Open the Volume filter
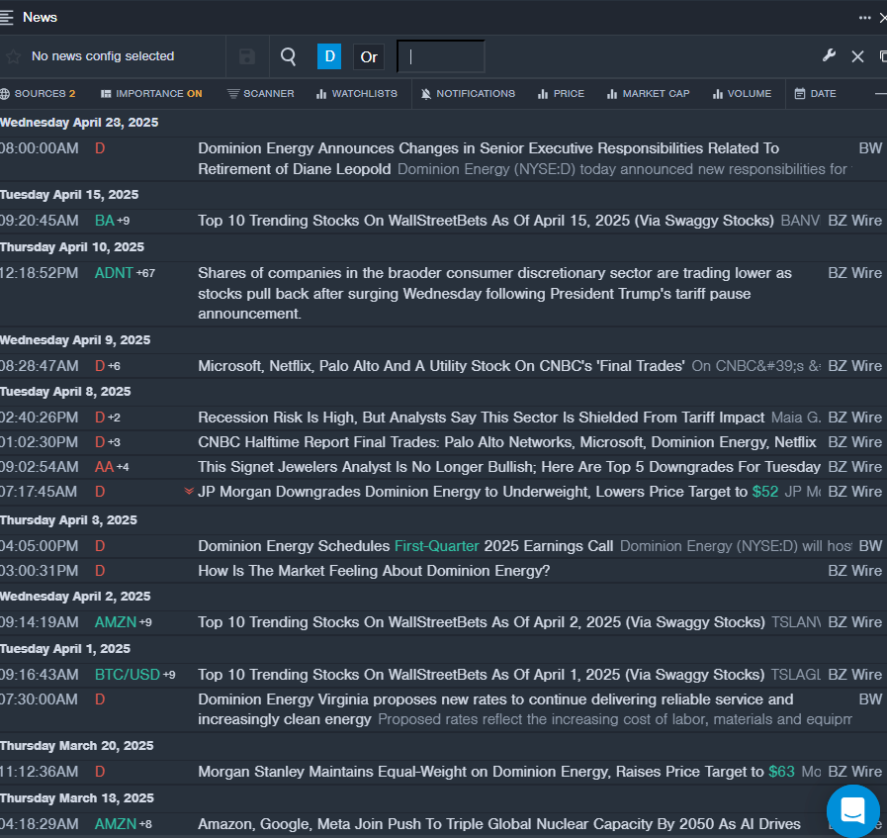 tap(743, 93)
